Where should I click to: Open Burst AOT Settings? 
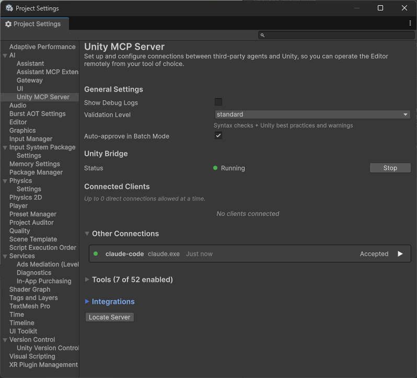(38, 114)
